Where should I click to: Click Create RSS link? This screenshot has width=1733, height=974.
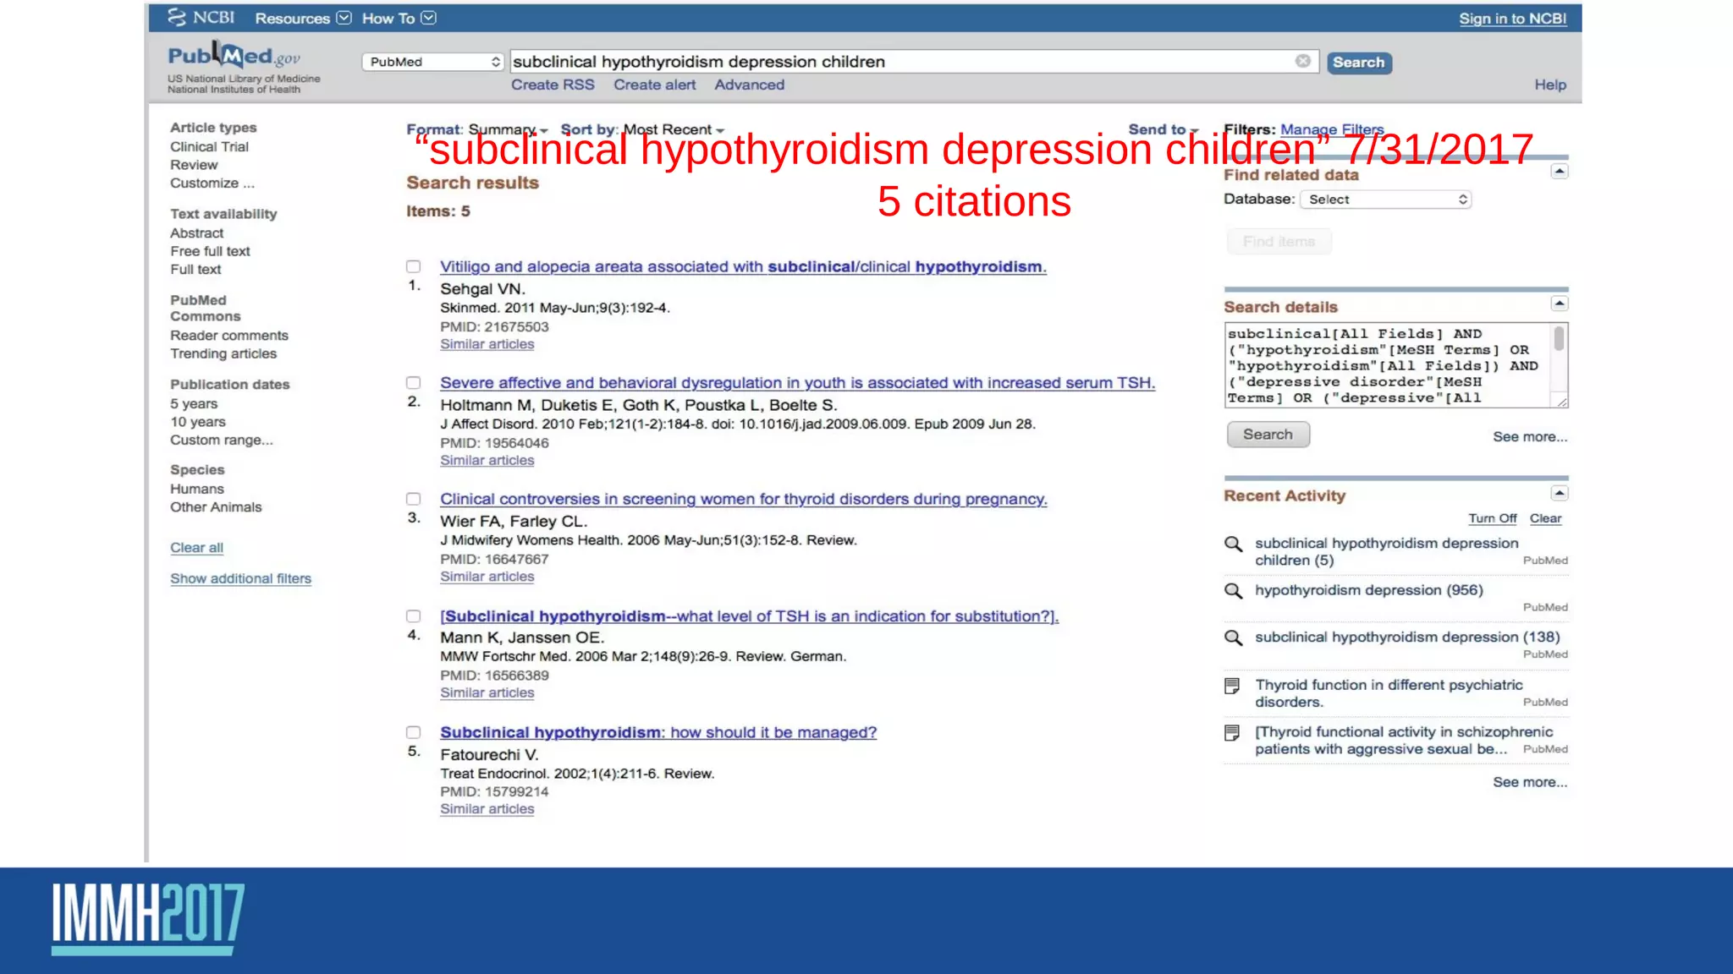pos(553,85)
